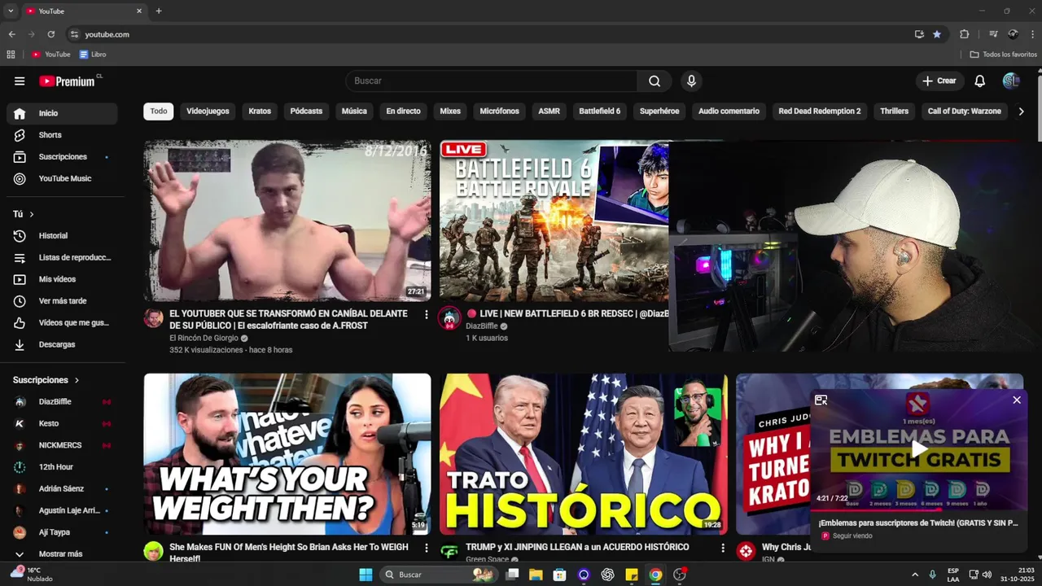Select the Música filter chip
Viewport: 1042px width, 586px height.
point(354,112)
